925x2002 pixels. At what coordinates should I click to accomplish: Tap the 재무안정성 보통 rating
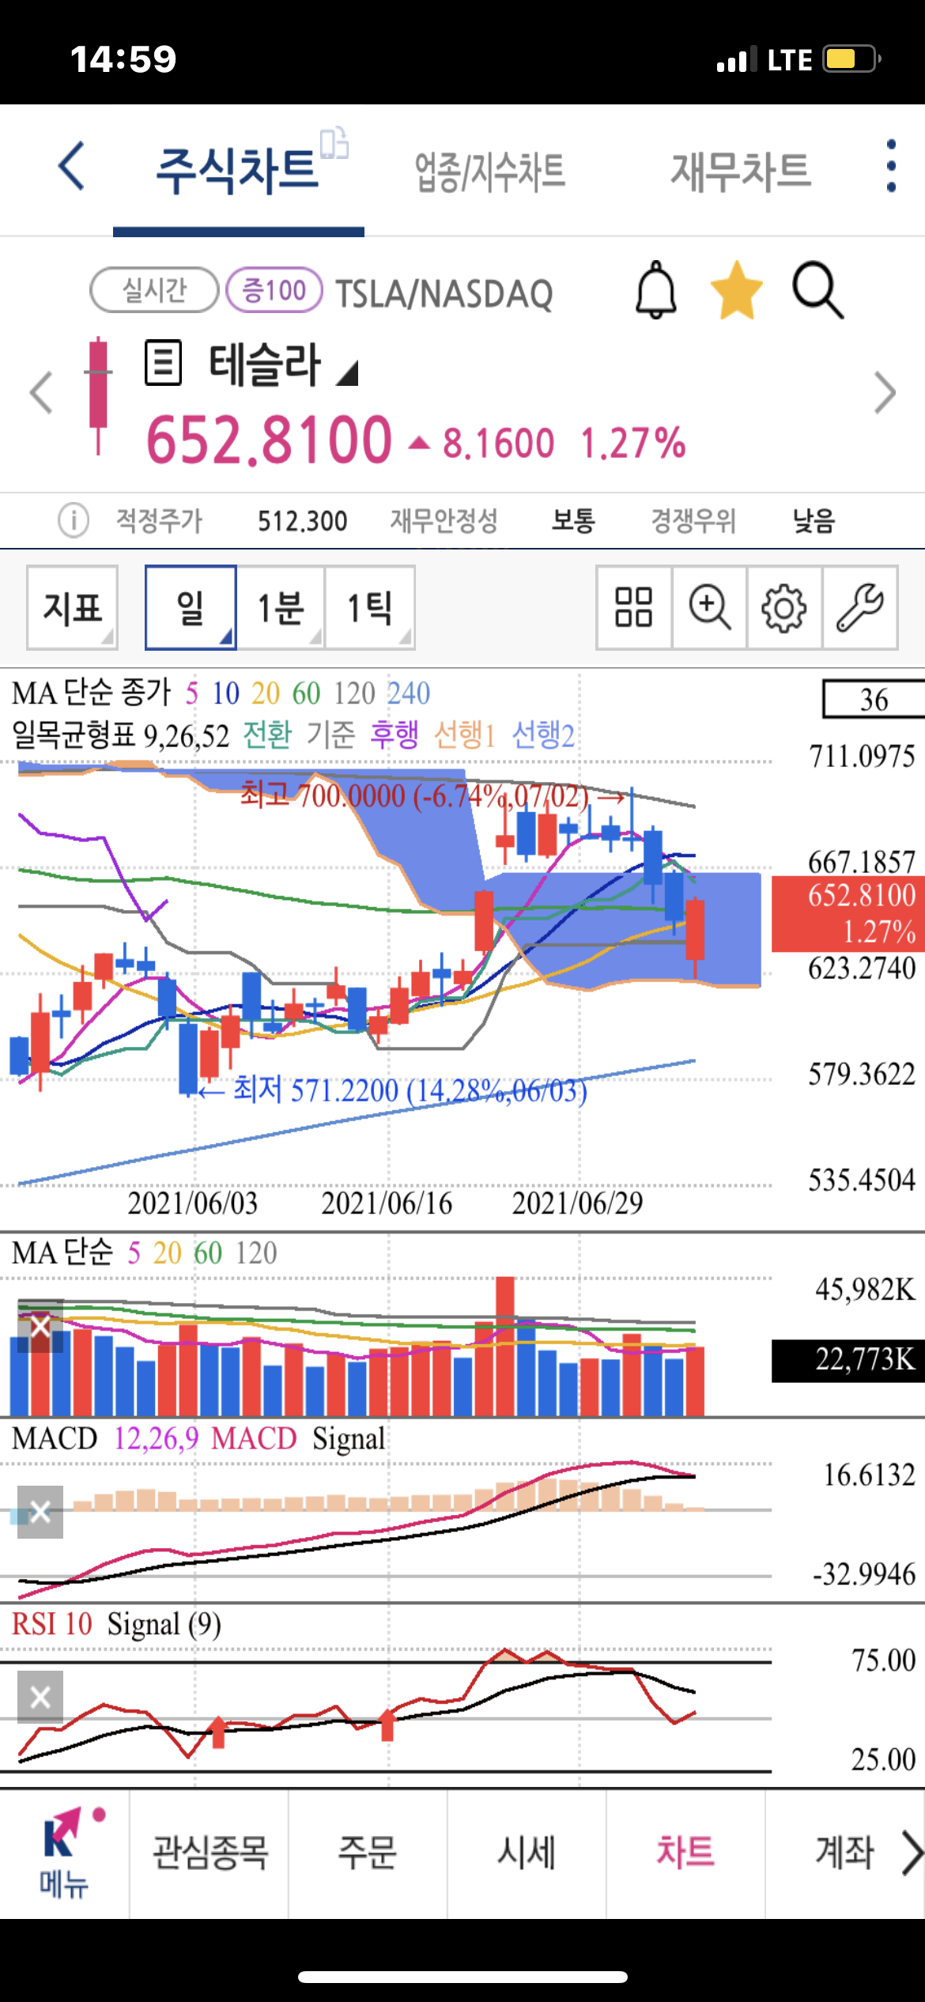point(573,520)
